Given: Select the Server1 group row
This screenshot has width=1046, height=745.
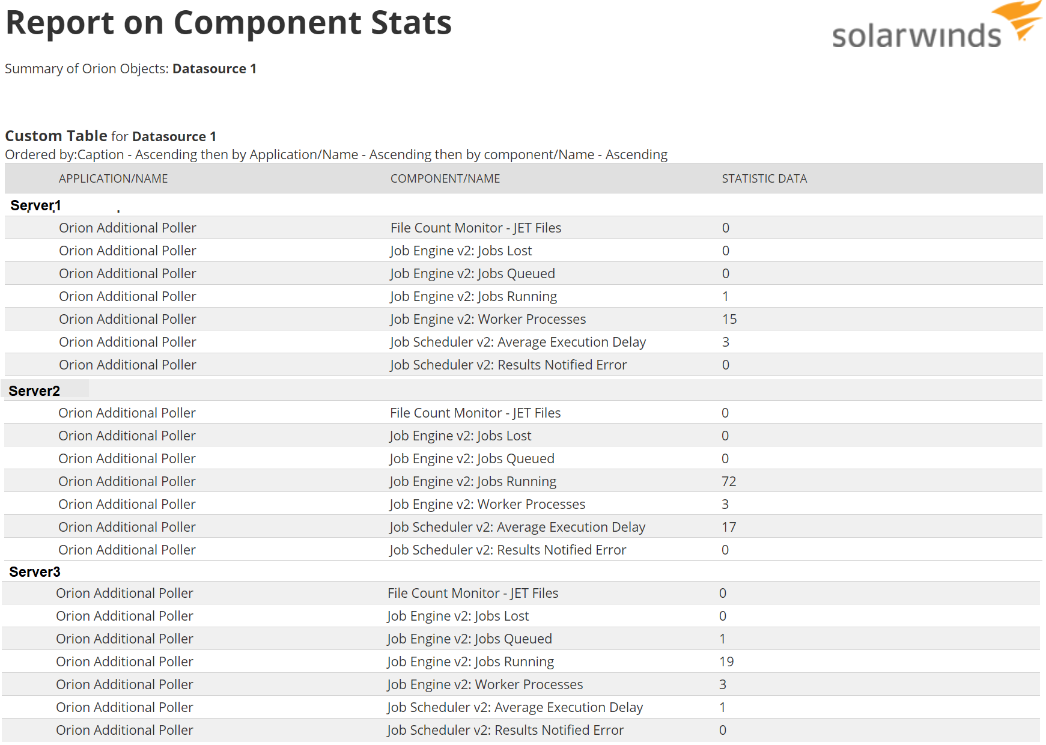Looking at the screenshot, I should (x=35, y=205).
